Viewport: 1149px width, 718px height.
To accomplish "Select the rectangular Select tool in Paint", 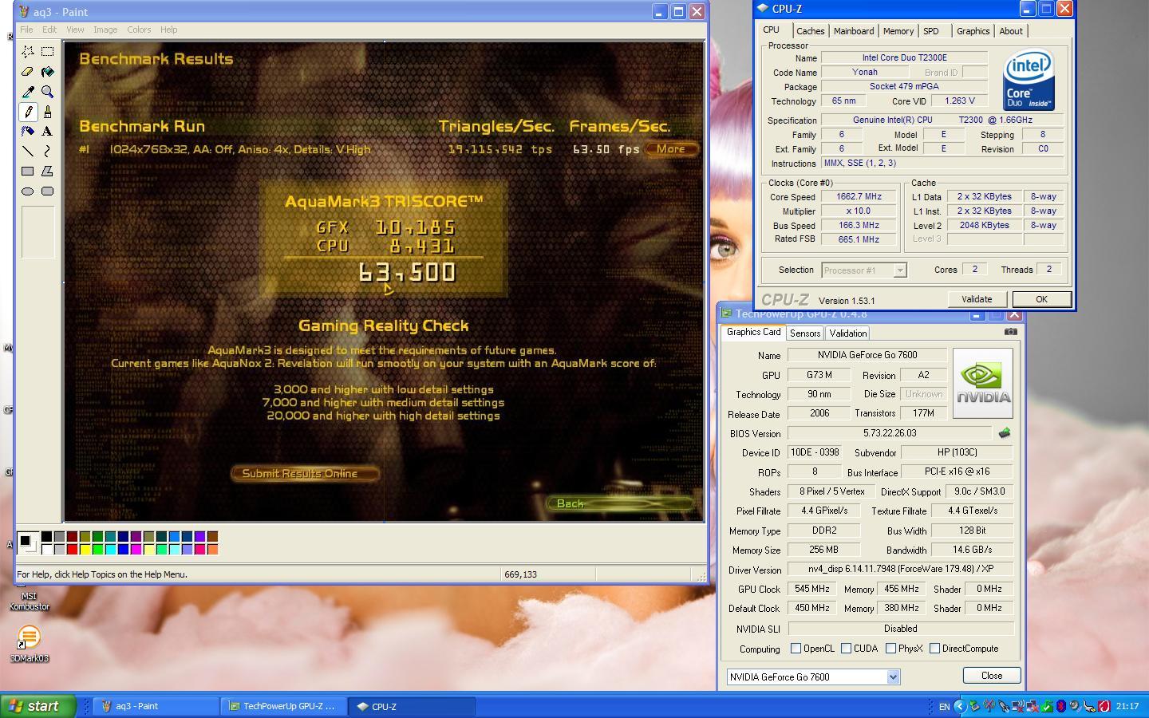I will [x=48, y=52].
